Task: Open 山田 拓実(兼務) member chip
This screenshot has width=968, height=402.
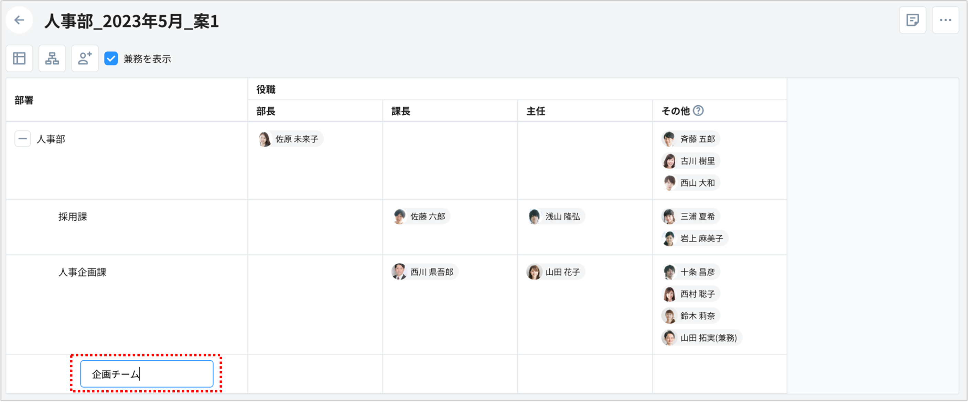Action: click(701, 338)
